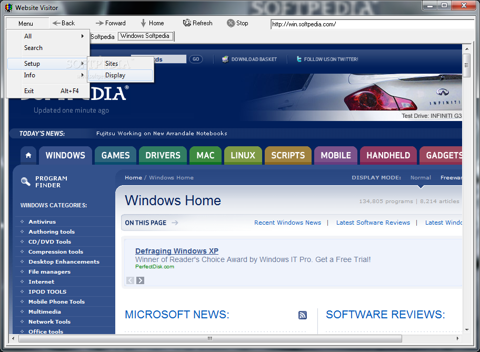This screenshot has height=352, width=480.
Task: Click the Microsoft News RSS icon
Action: click(x=303, y=315)
